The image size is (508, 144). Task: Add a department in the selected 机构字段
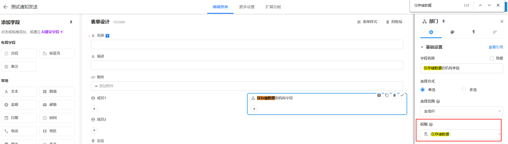tap(254, 109)
